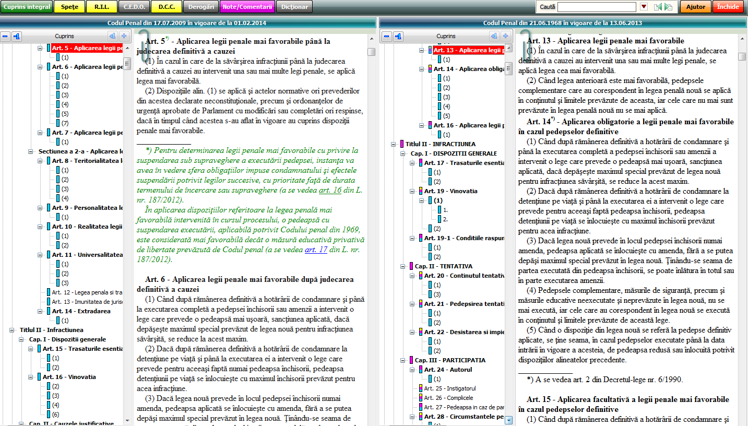The height and width of the screenshot is (426, 748).
Task: Select Art. 25 - Instigatorul item
Action: (x=450, y=388)
